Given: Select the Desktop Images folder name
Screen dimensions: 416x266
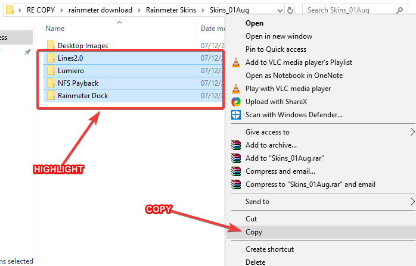Looking at the screenshot, I should click(83, 46).
